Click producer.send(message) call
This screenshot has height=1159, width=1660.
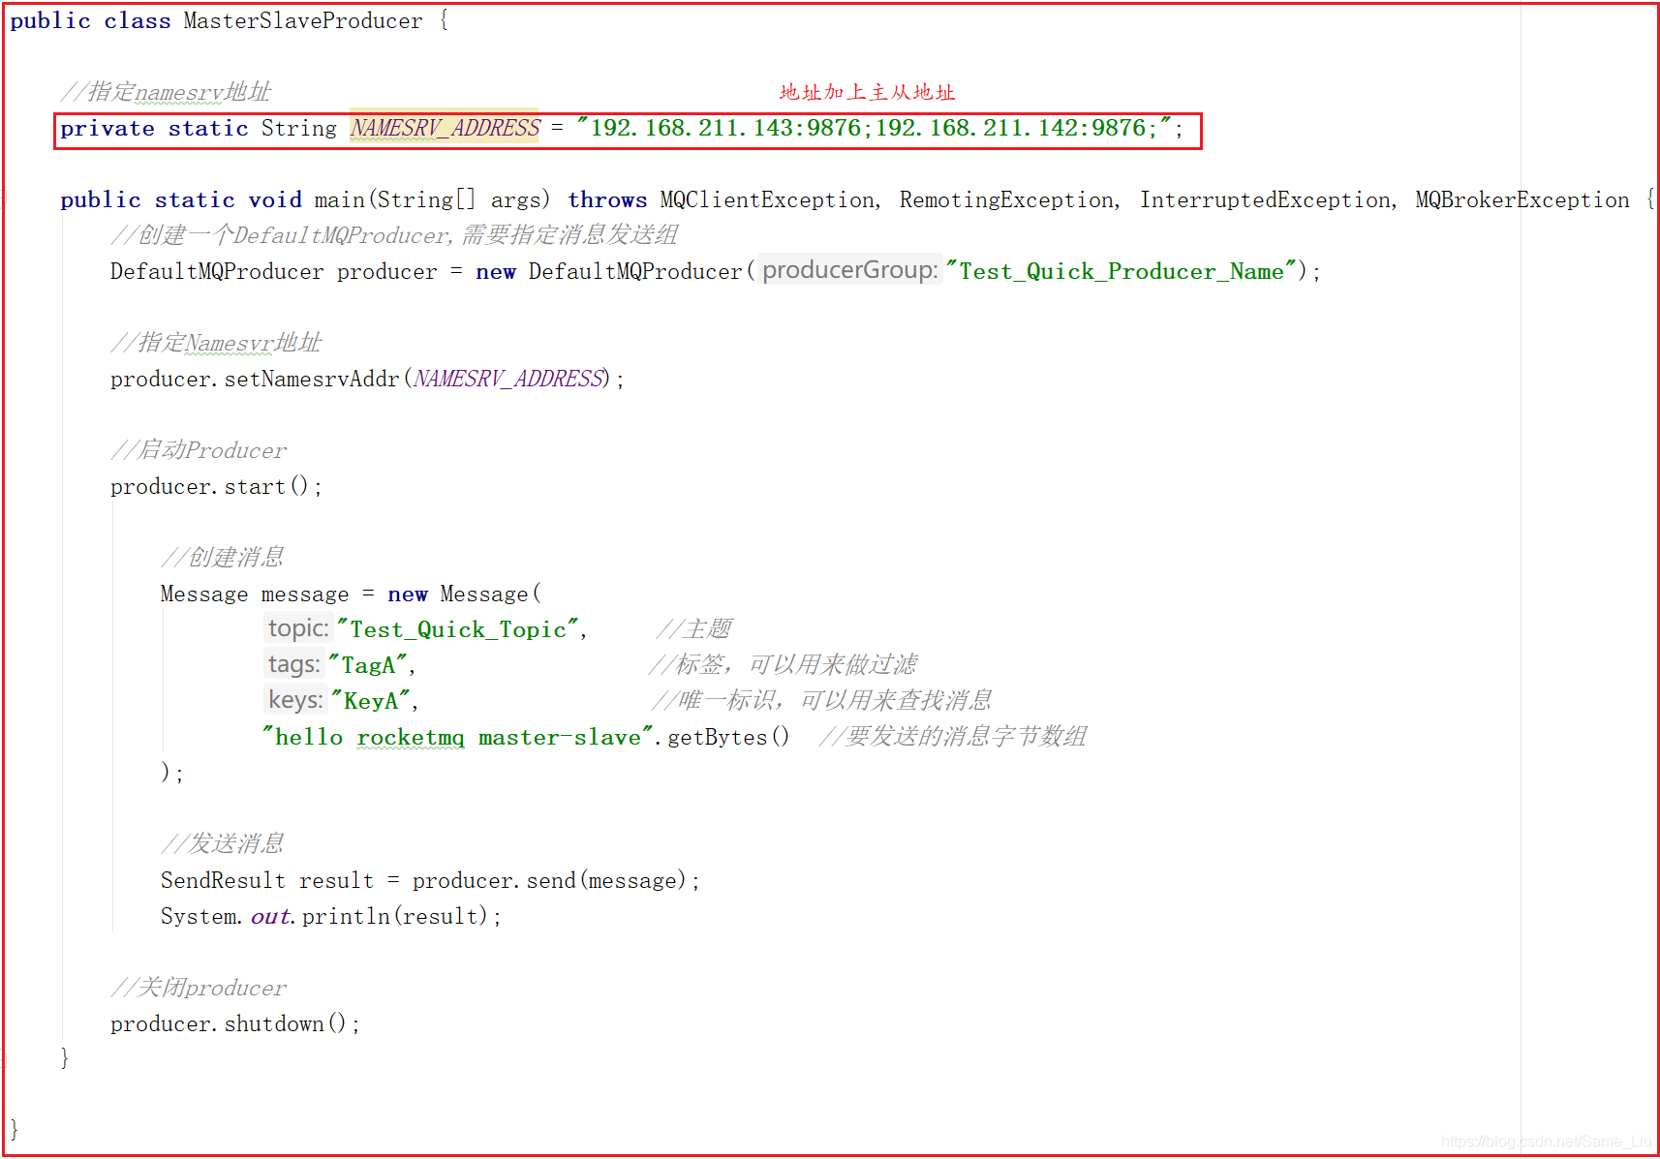[549, 880]
